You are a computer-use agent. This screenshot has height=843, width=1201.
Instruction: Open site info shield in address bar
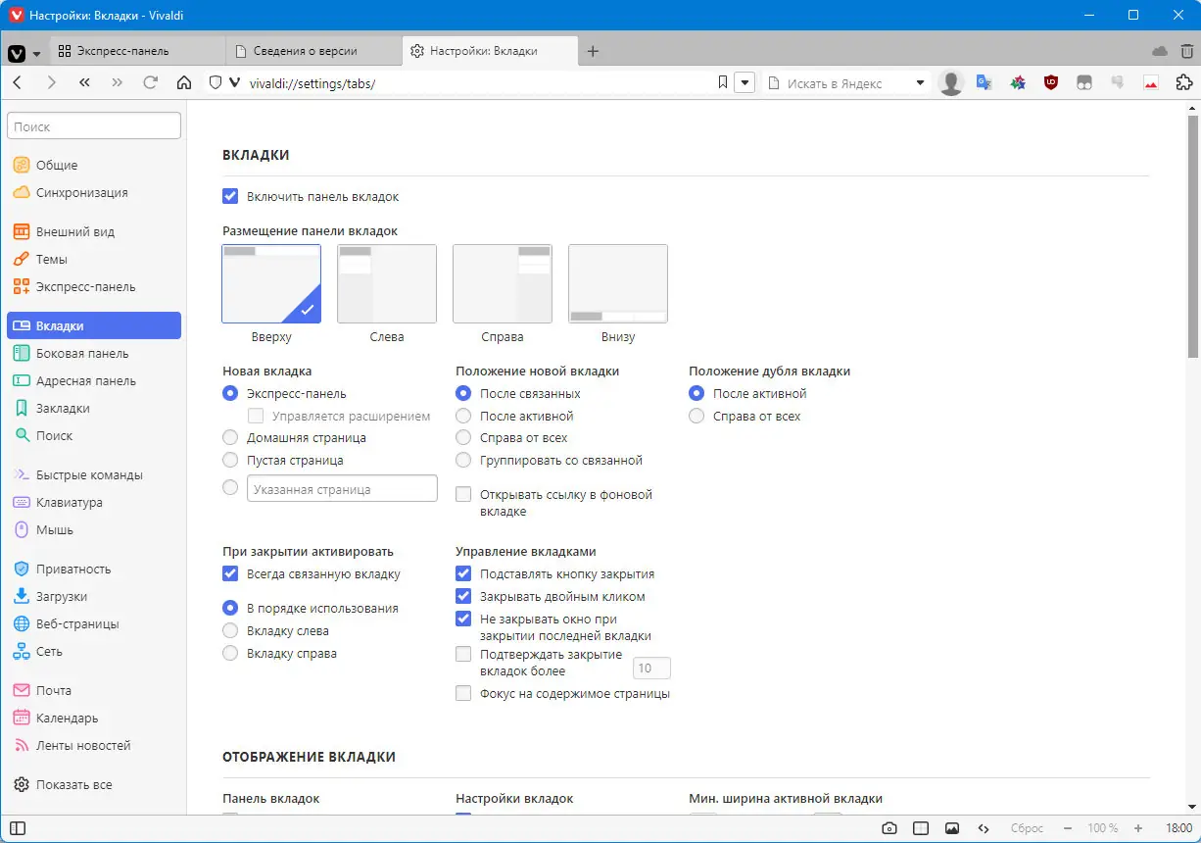[216, 83]
